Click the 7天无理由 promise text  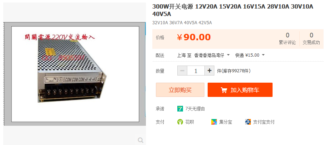tap(195, 109)
